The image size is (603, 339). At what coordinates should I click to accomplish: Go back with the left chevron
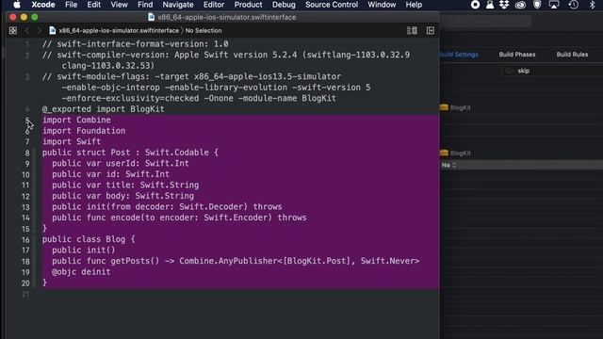coord(27,31)
